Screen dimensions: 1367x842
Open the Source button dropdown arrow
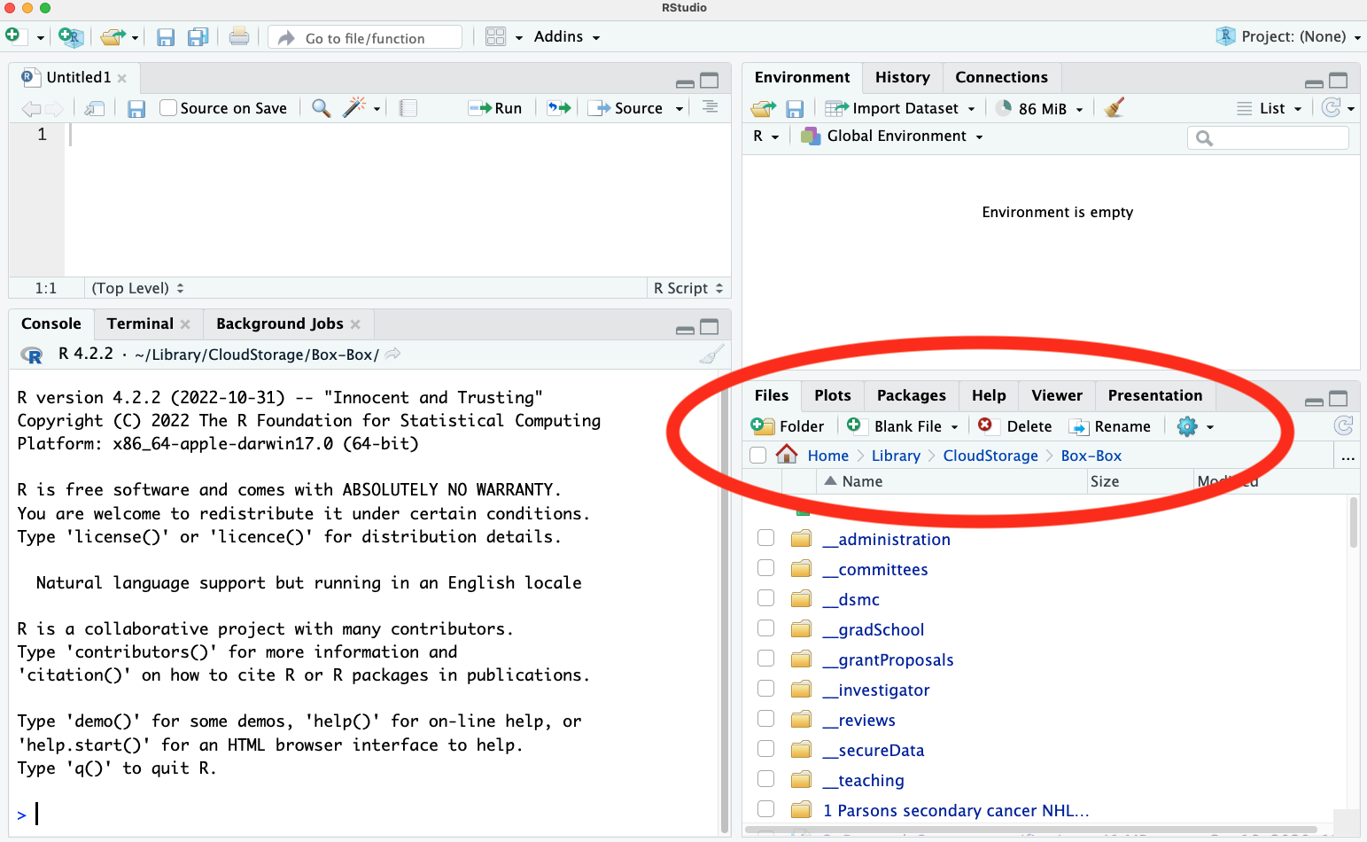tap(680, 108)
